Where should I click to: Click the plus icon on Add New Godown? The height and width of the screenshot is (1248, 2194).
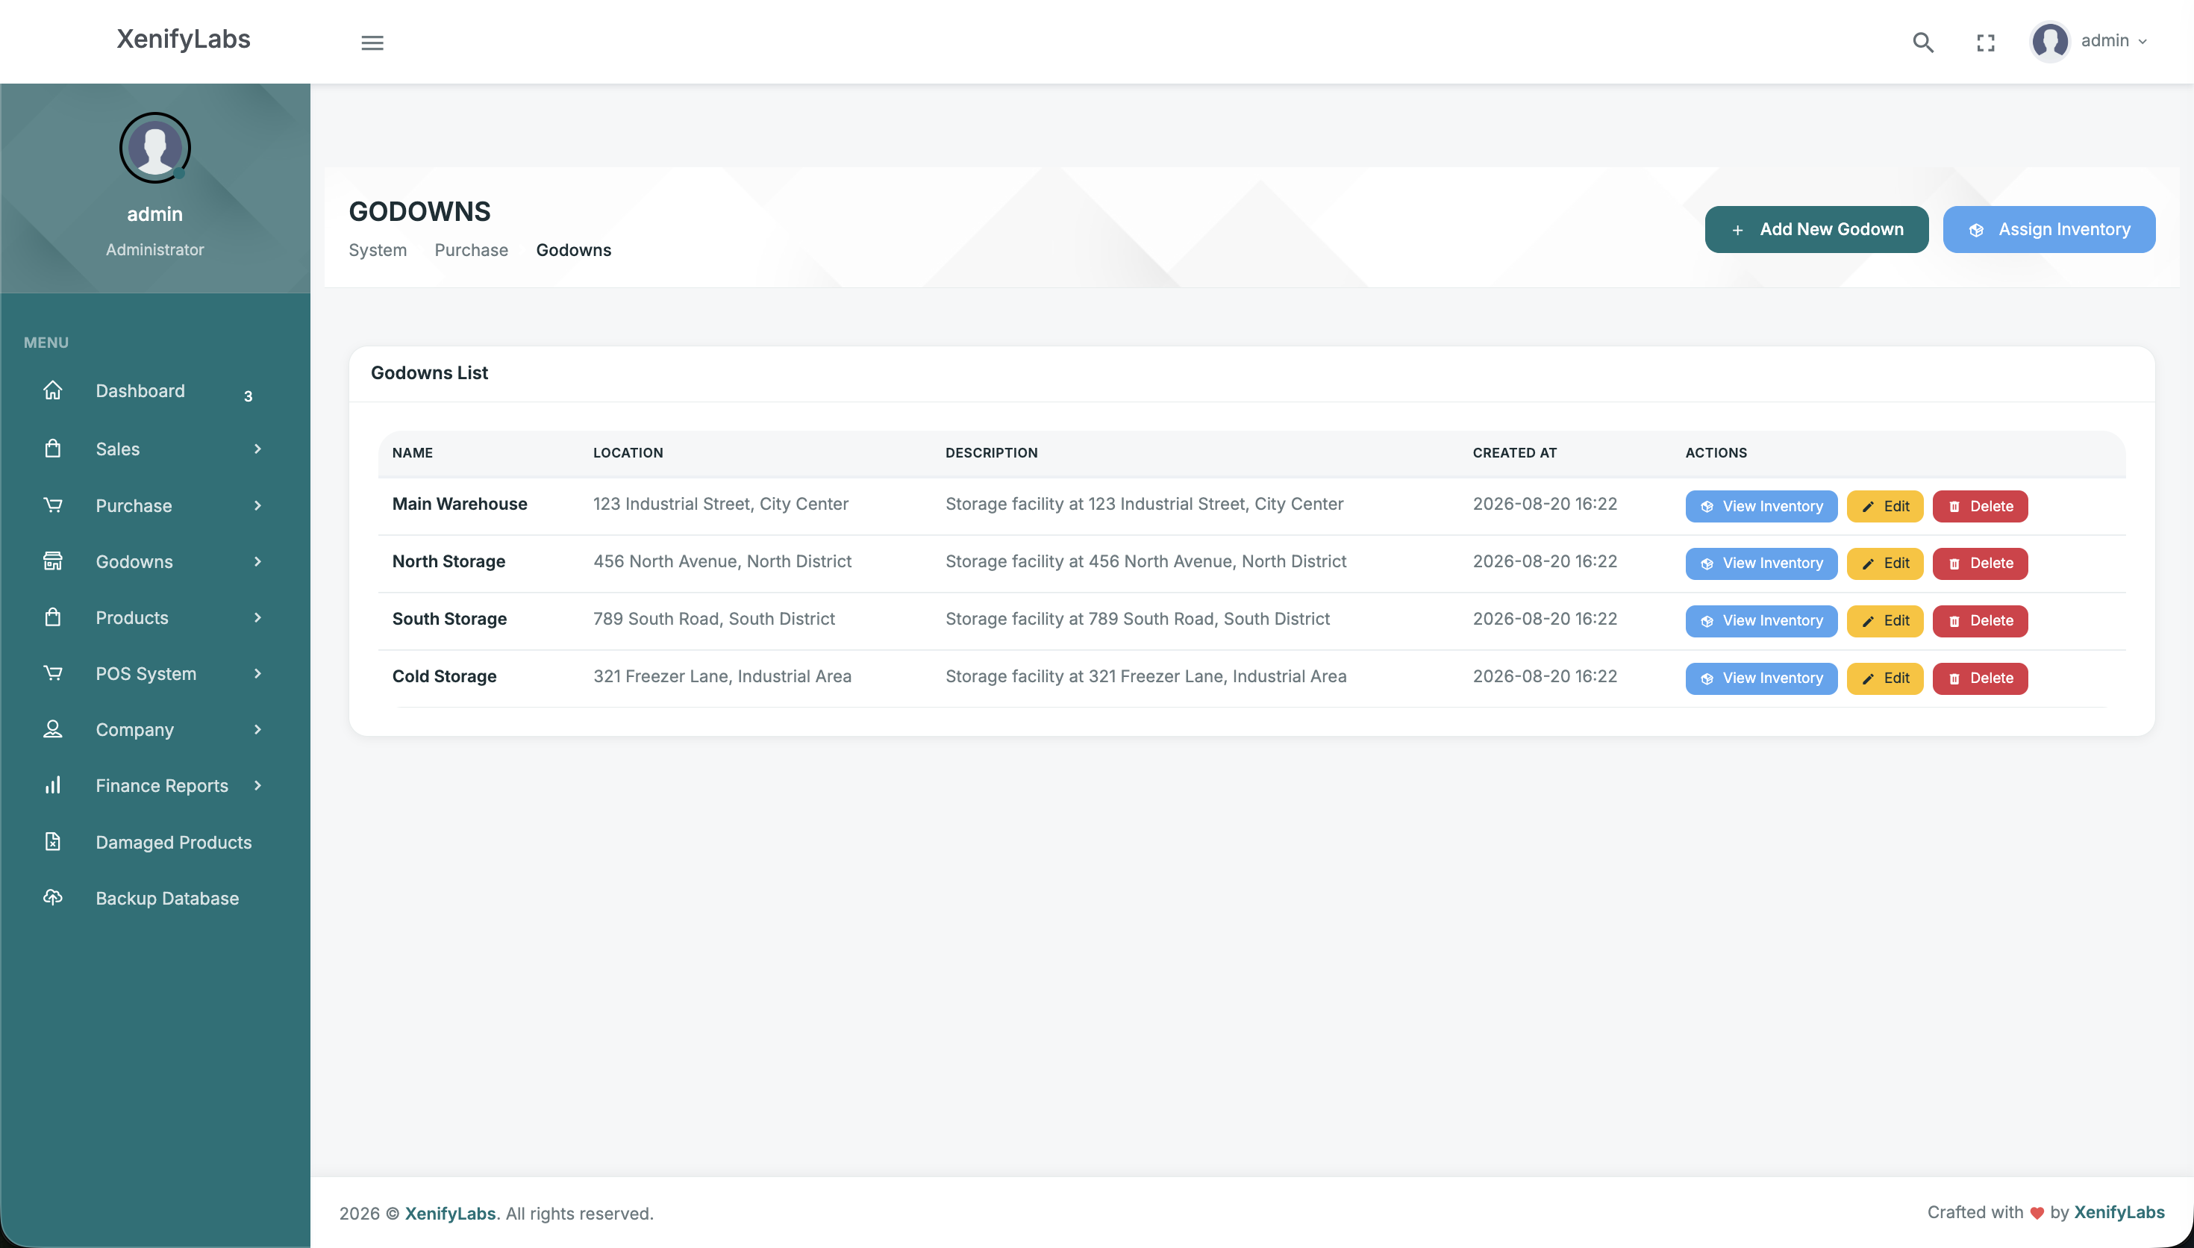tap(1737, 230)
